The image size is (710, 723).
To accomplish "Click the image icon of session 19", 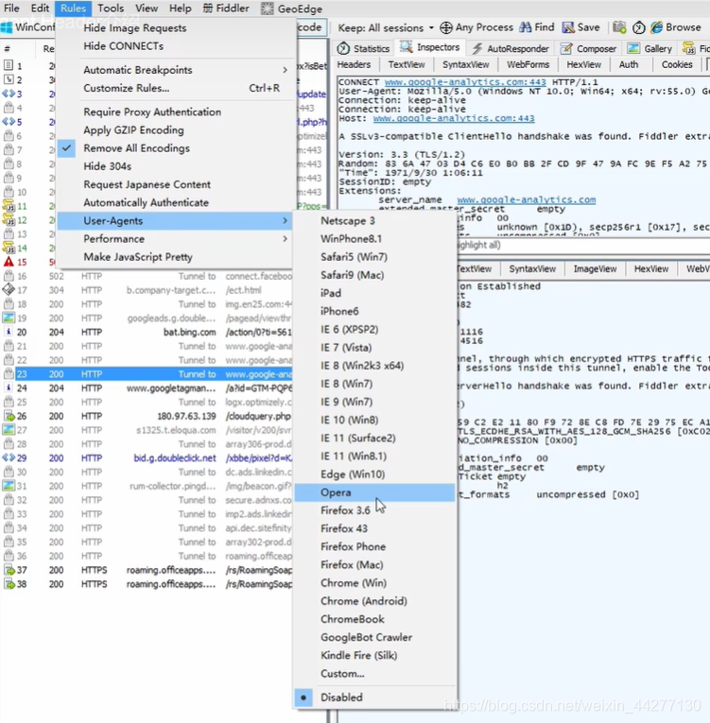I will click(x=9, y=318).
